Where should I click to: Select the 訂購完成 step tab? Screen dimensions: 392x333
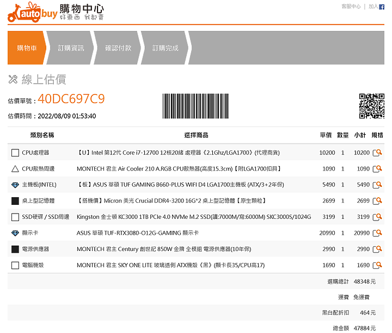(166, 48)
